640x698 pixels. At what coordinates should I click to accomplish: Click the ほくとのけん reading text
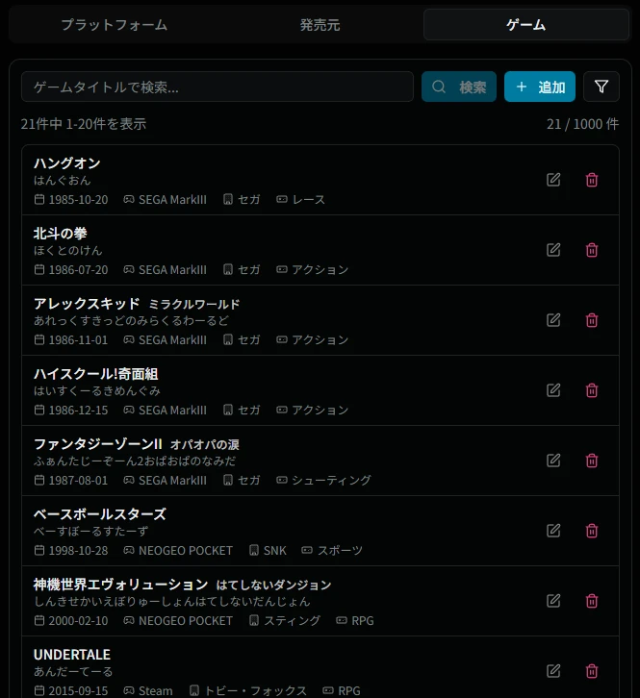coord(68,250)
